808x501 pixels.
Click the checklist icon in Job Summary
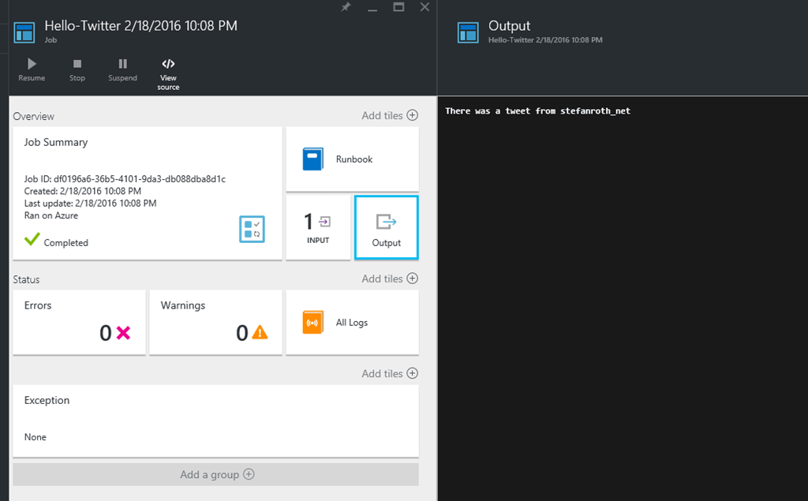tap(252, 229)
